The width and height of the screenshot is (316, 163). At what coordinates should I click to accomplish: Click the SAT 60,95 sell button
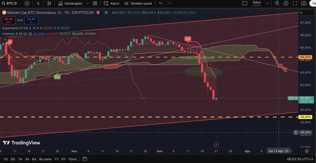pyautogui.click(x=9, y=20)
